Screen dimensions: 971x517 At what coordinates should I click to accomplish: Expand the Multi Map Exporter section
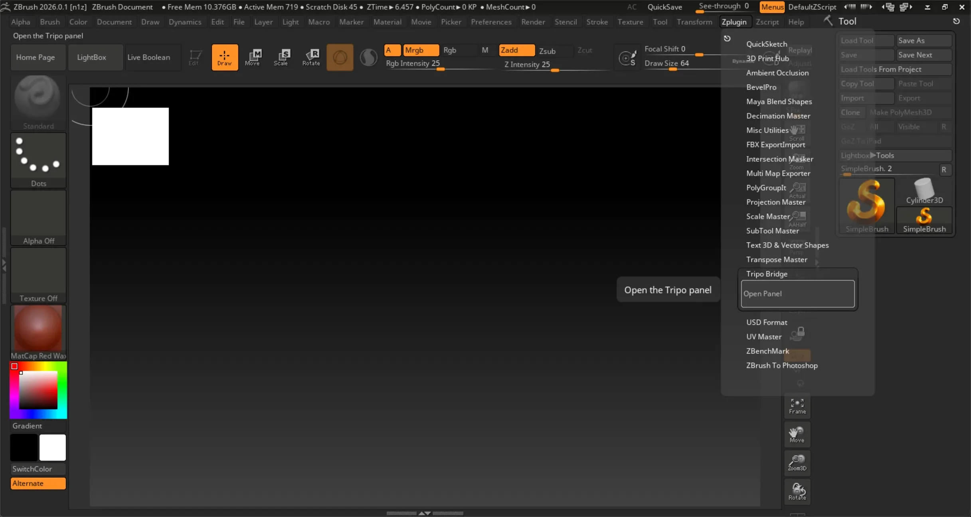pyautogui.click(x=778, y=173)
